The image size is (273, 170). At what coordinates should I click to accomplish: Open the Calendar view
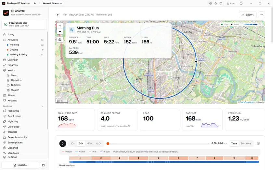click(x=24, y=60)
